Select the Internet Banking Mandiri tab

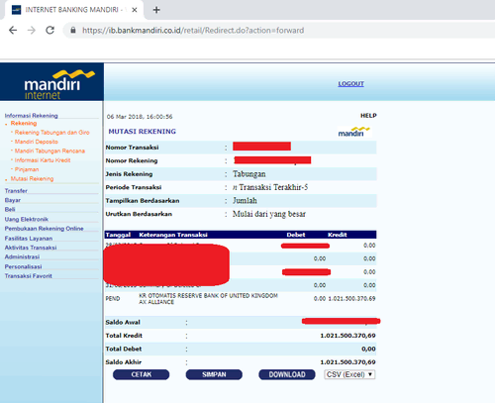click(x=74, y=10)
